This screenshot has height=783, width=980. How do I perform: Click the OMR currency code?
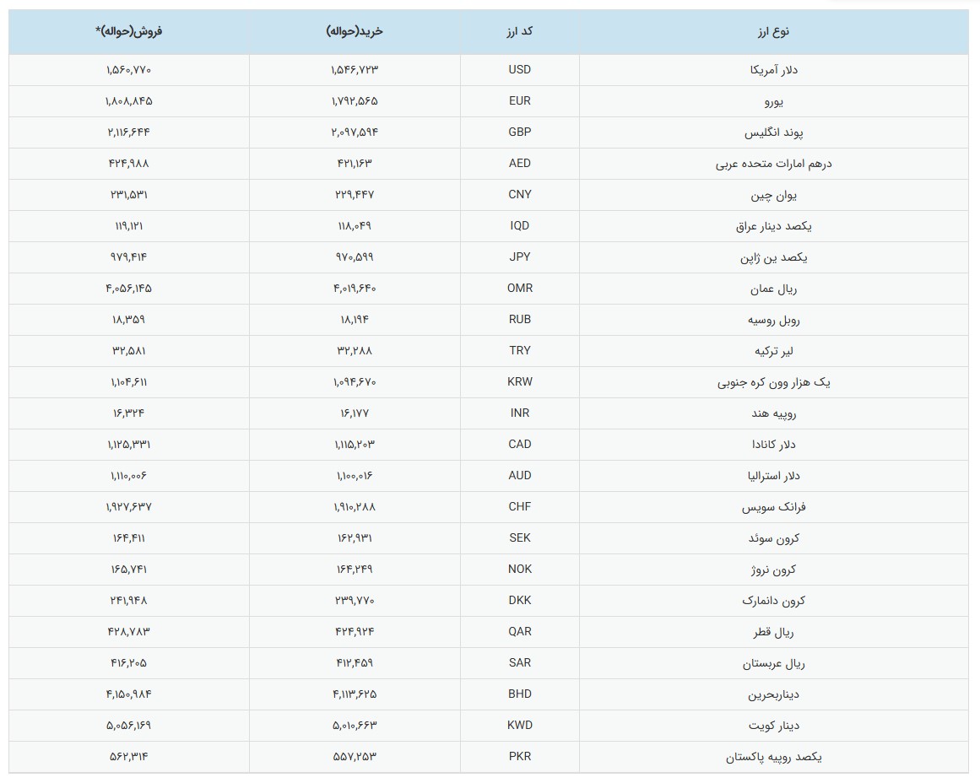pos(519,288)
